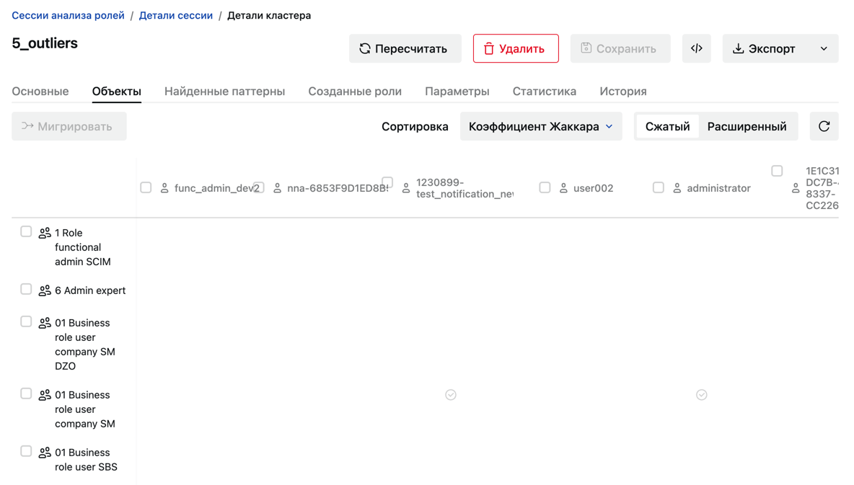Click the group icon beside 01 Business role user company SM DZO

coord(45,323)
